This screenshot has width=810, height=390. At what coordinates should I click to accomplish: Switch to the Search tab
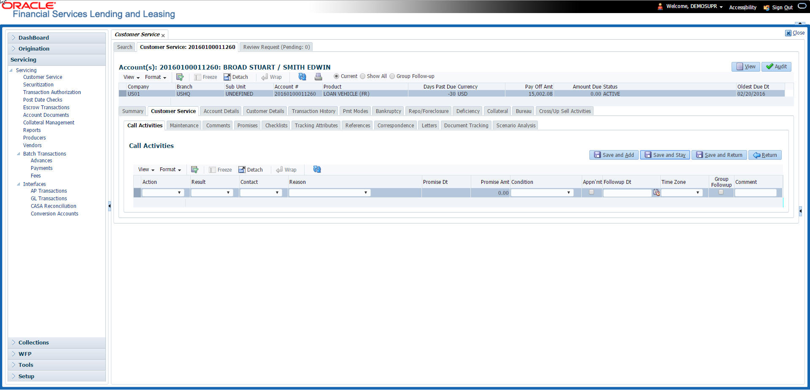click(124, 47)
